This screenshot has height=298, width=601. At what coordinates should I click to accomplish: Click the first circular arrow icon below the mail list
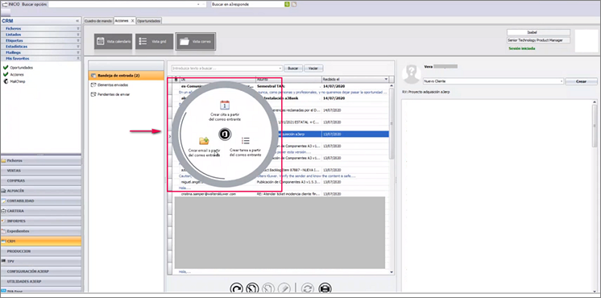point(237,289)
